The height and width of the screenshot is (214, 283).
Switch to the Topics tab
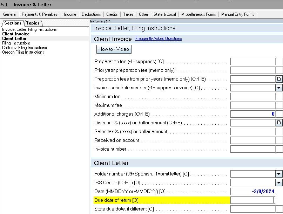[x=33, y=23]
